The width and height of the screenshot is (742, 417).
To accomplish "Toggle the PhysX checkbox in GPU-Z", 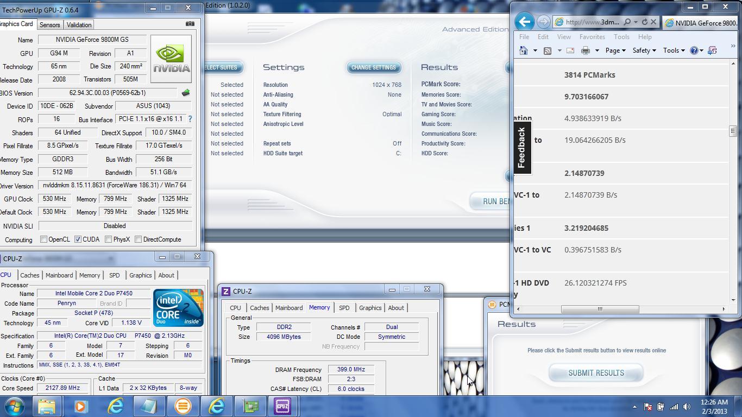I will pos(108,239).
